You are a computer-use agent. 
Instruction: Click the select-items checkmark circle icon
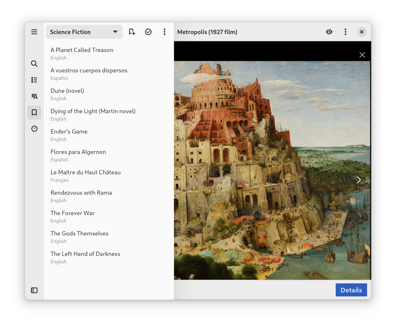click(x=148, y=32)
